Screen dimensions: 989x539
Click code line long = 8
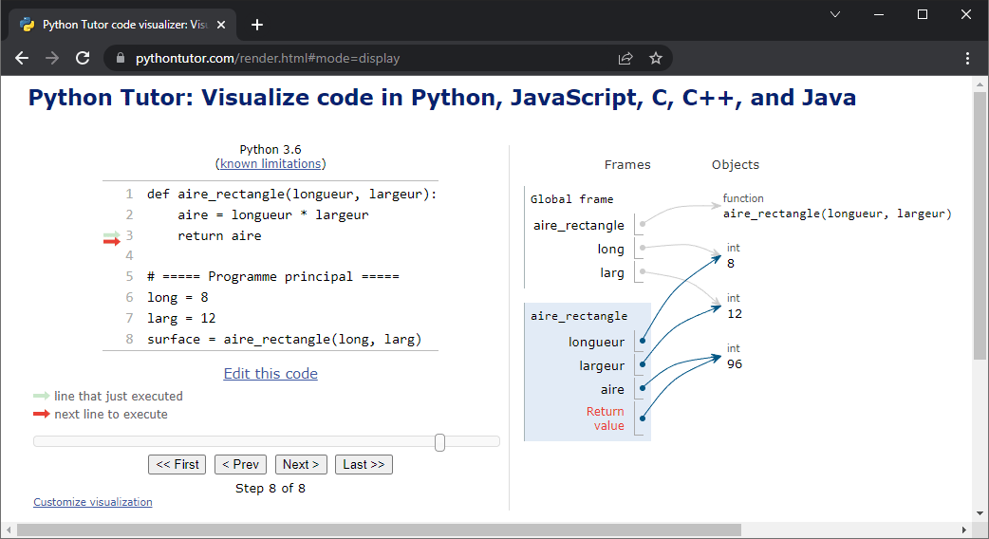click(x=177, y=298)
